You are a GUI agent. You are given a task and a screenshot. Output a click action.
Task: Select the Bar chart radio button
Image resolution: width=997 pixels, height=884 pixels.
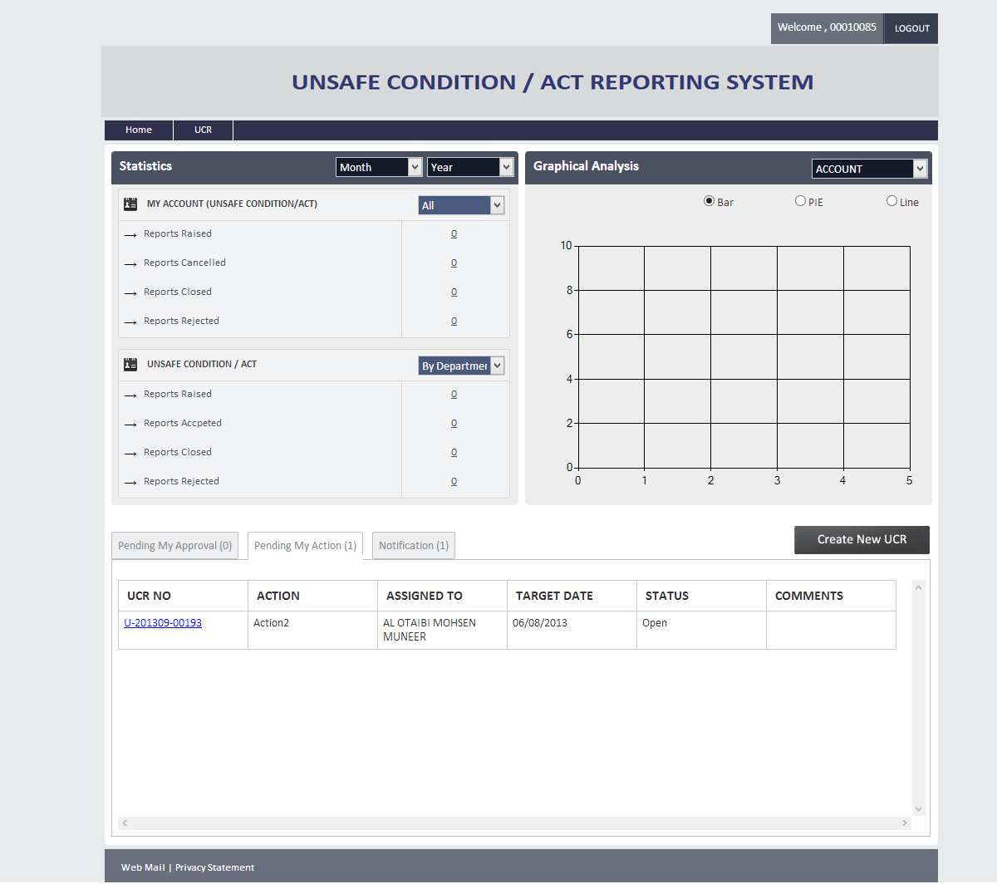point(709,201)
